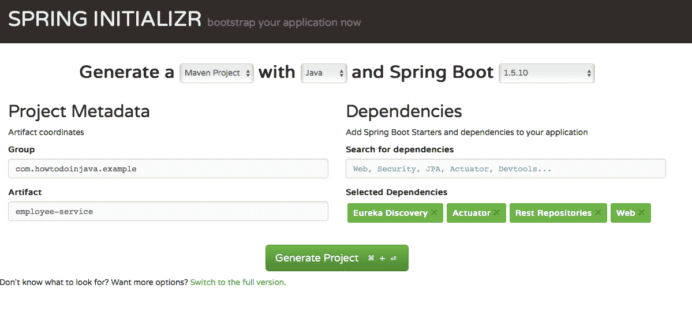Click the Search for dependencies field
The width and height of the screenshot is (692, 322).
click(506, 169)
